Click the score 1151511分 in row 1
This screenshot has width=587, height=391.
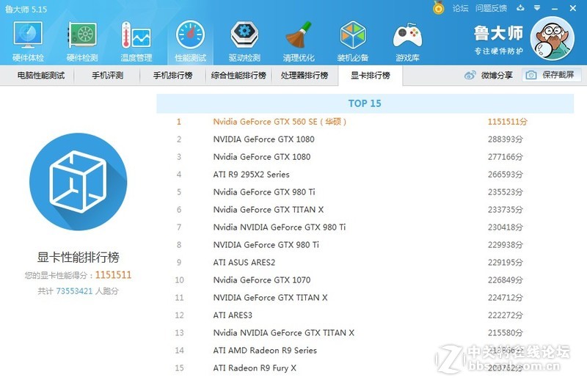coord(507,122)
